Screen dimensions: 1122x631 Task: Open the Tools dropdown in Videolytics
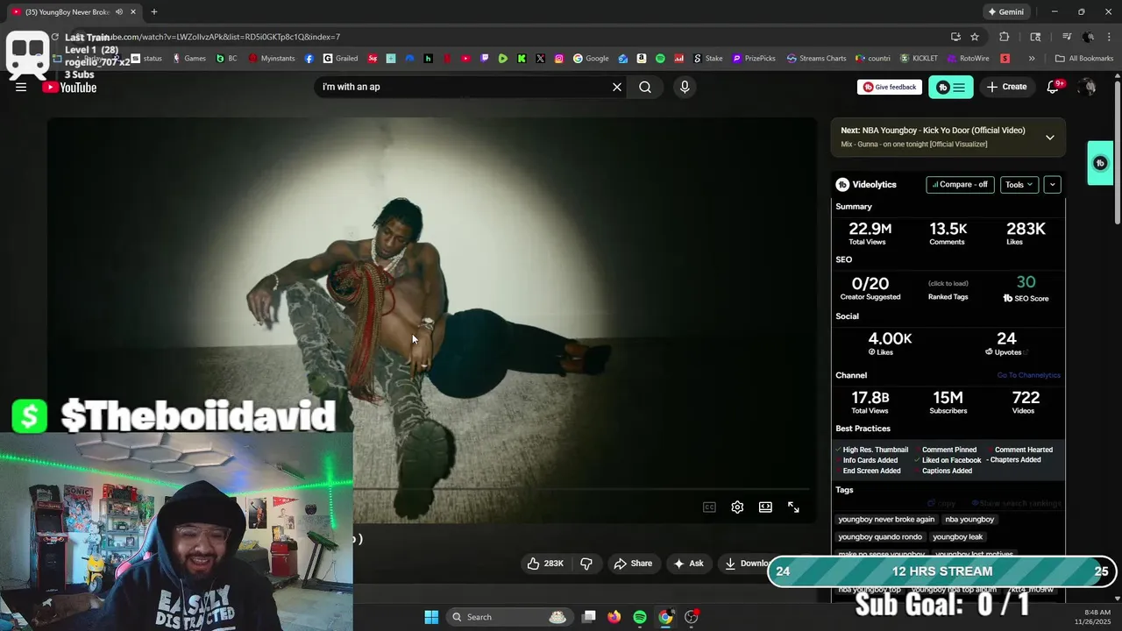point(1019,185)
